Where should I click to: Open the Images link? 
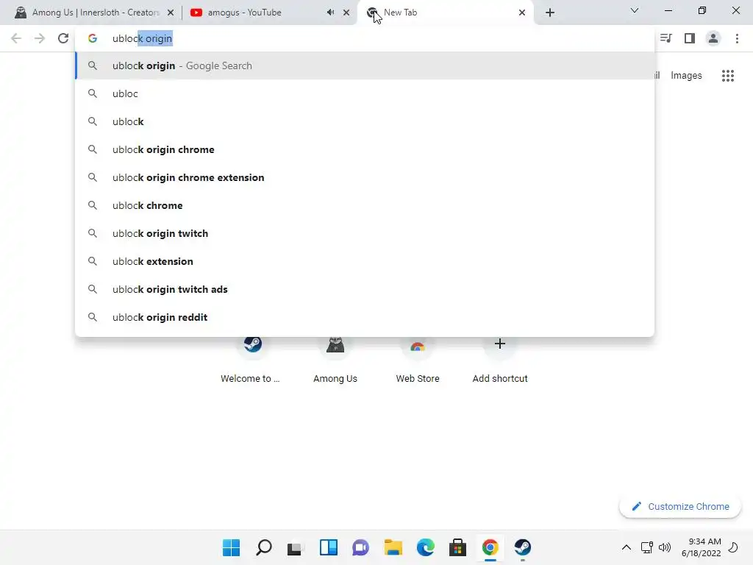(686, 76)
